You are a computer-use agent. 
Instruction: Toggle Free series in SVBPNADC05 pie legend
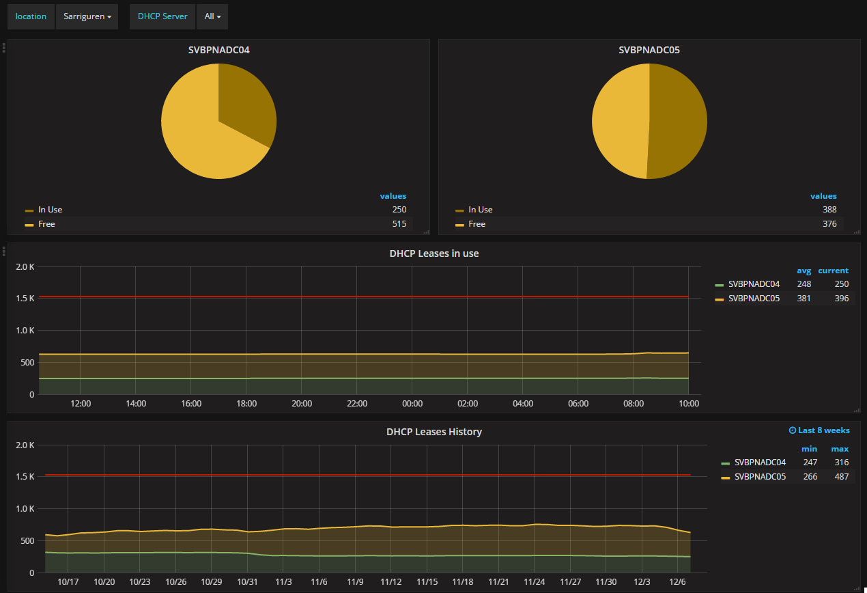(x=477, y=224)
